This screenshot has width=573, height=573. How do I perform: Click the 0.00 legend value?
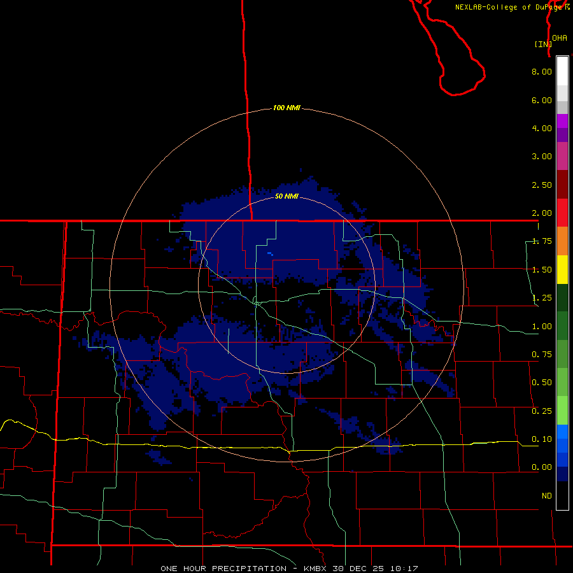542,467
